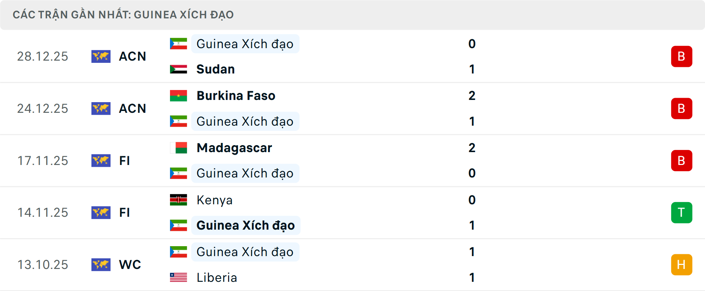The width and height of the screenshot is (705, 291).
Task: Click the Liberia flag icon
Action: [x=178, y=277]
